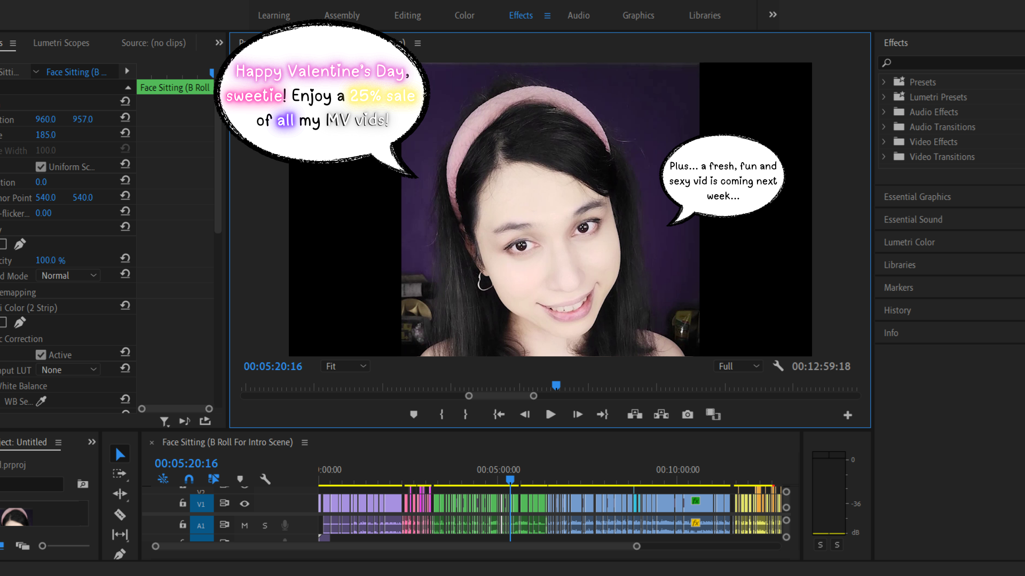The height and width of the screenshot is (576, 1025).
Task: Click the Export Frame camera icon
Action: (x=688, y=414)
